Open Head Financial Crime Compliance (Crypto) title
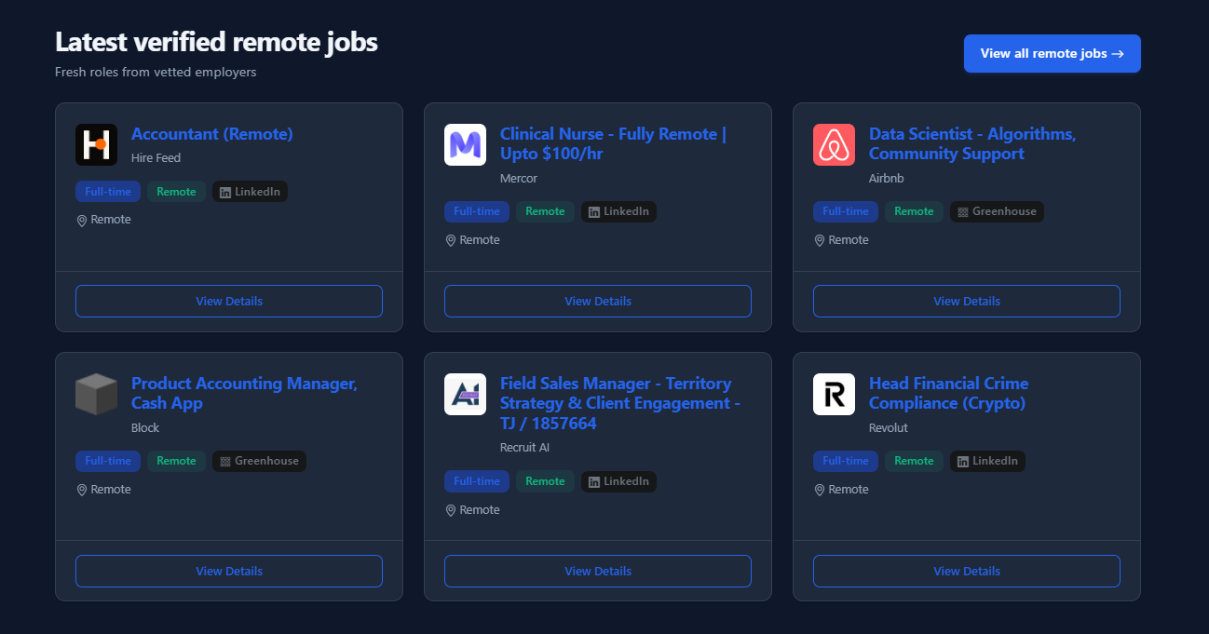 [x=948, y=394]
